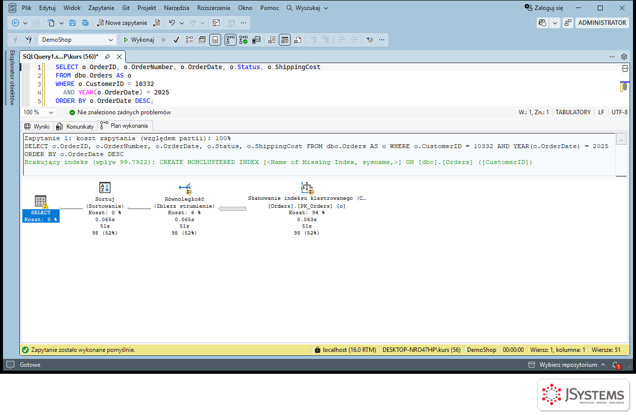Click the save all icon
636x415 pixels.
(85, 23)
